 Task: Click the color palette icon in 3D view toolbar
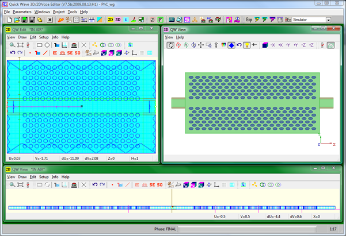click(223, 45)
